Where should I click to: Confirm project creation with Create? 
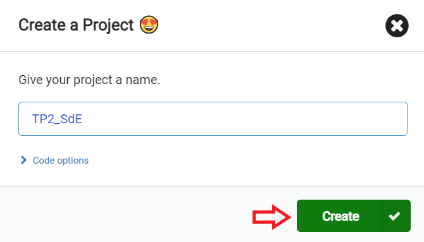(354, 216)
